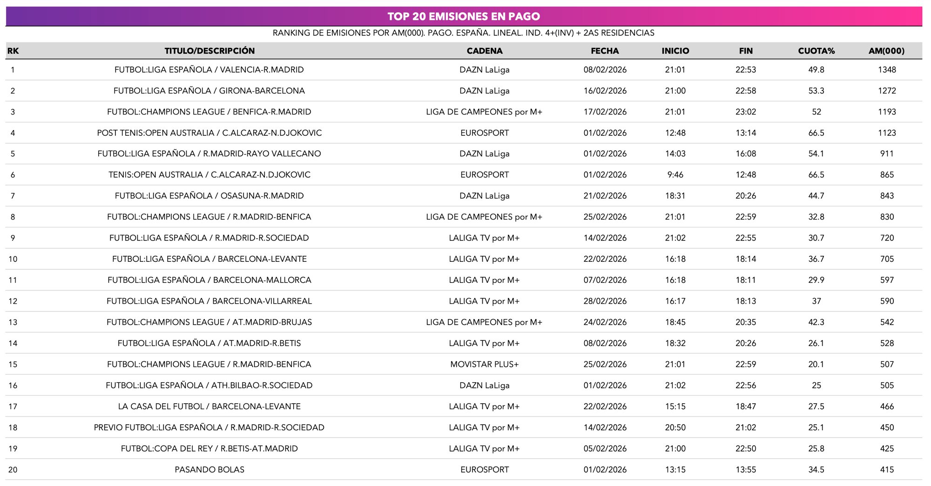Click the MOVISTAR PLUS+ channel in row 15

tap(484, 364)
